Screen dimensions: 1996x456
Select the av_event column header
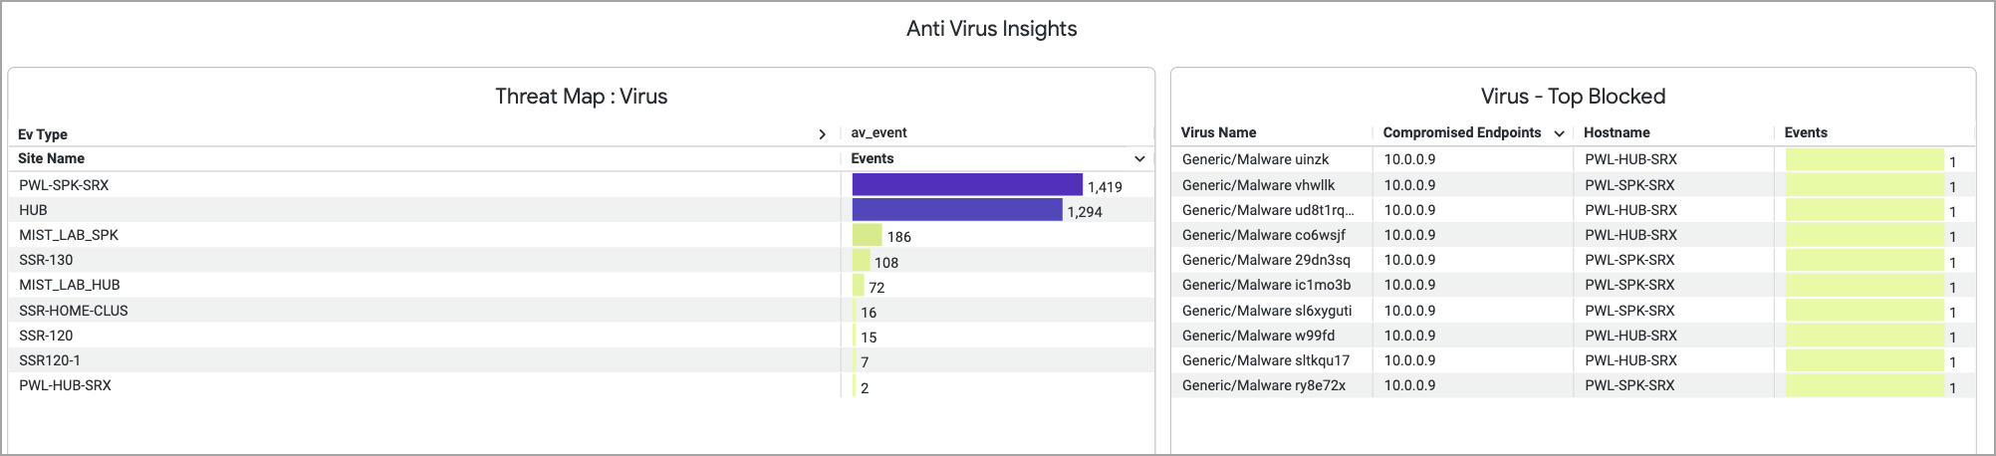[x=878, y=132]
